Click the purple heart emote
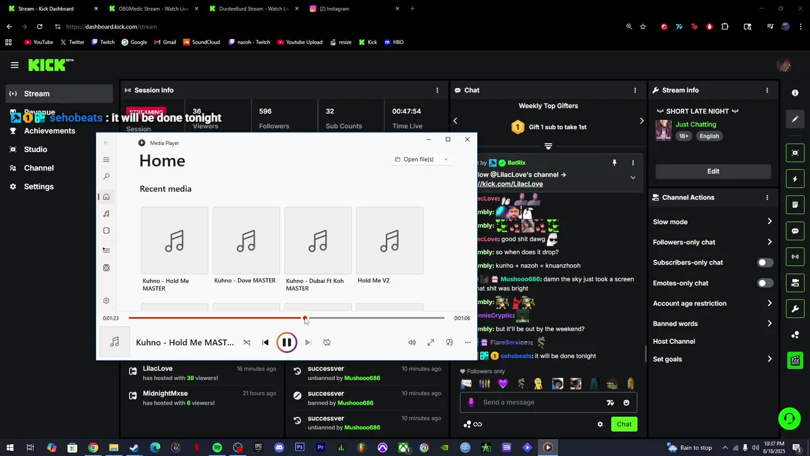810x456 pixels. 503,384
